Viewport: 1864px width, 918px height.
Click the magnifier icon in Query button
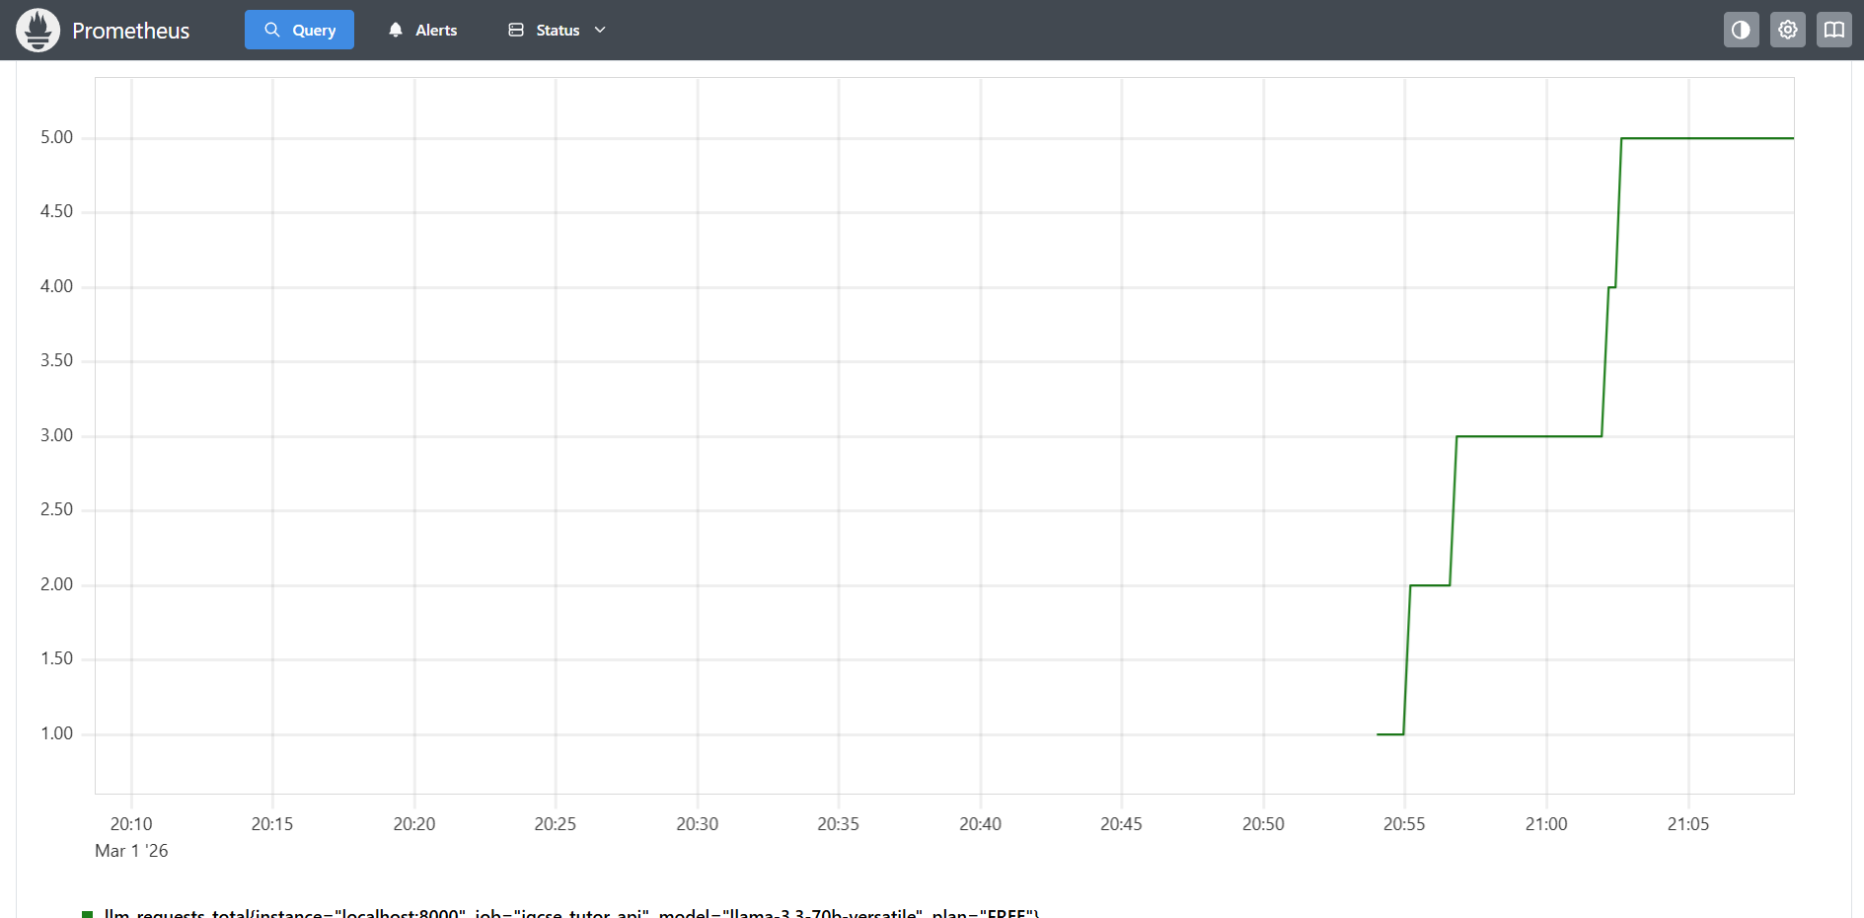[272, 30]
